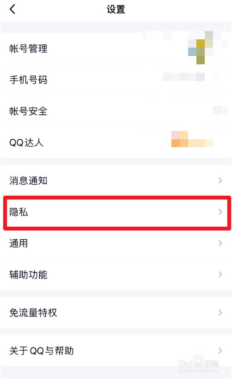This screenshot has height=379, width=232.
Task: Tap the chevron beside 关于QQ与帮助
Action: click(x=220, y=350)
